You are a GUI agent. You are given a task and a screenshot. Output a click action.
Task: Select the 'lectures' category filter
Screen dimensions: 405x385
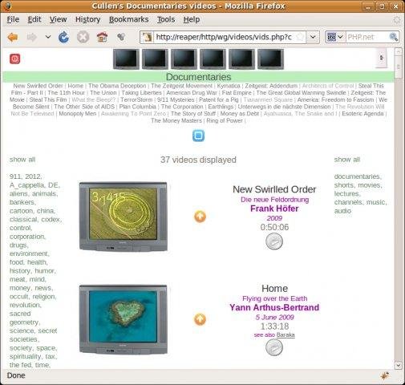coord(347,194)
